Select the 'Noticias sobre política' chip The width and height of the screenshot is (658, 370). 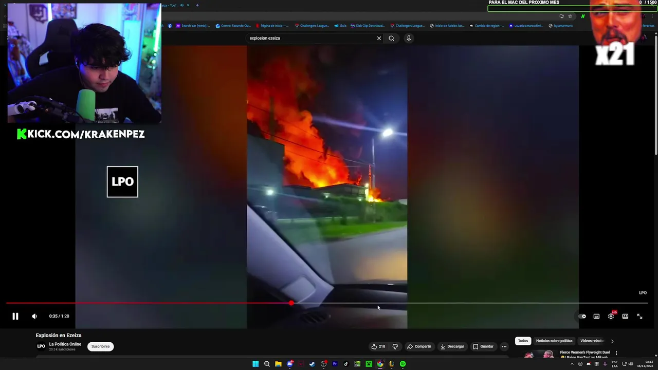pyautogui.click(x=554, y=341)
